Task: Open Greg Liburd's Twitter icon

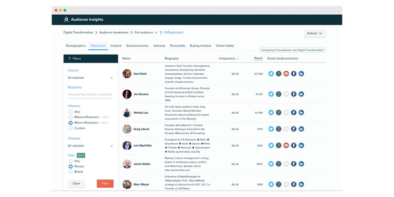Action: pos(271,129)
